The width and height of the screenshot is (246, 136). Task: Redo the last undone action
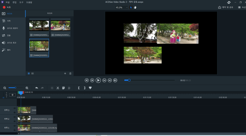tap(42, 88)
